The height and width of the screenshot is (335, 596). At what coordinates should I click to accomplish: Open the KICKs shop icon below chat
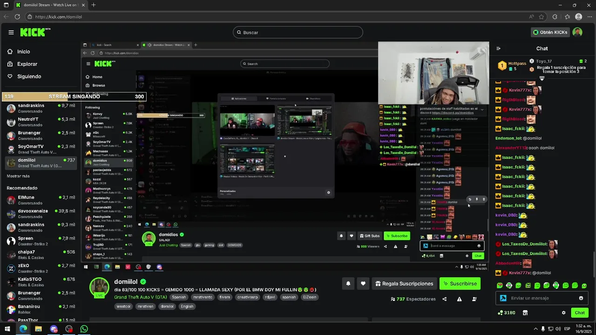(525, 313)
